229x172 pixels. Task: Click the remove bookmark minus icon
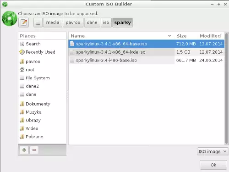click(34, 150)
